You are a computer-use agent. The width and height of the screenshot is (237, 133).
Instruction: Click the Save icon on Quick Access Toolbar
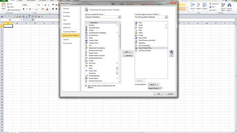(2, 16)
